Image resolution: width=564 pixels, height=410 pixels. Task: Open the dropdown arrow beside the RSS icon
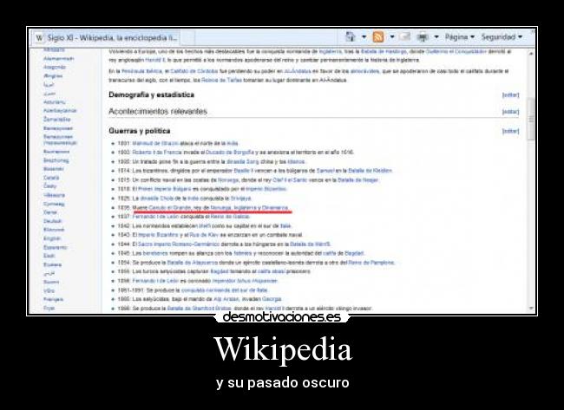[x=392, y=36]
